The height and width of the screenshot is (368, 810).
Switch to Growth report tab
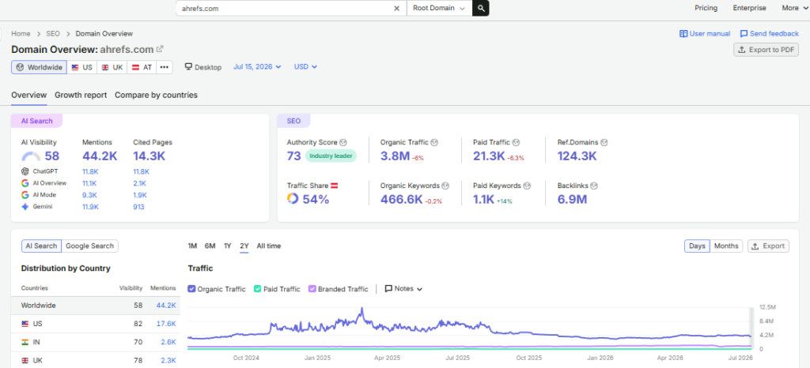coord(81,95)
